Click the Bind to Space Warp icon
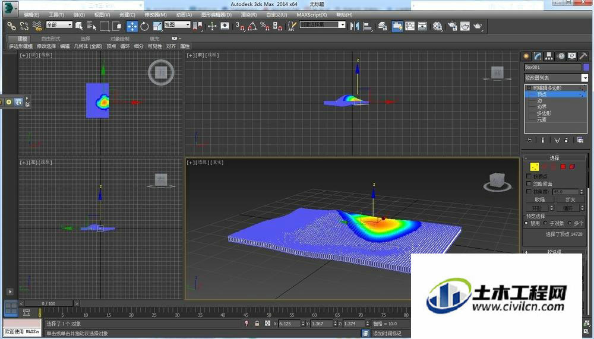 (37, 26)
